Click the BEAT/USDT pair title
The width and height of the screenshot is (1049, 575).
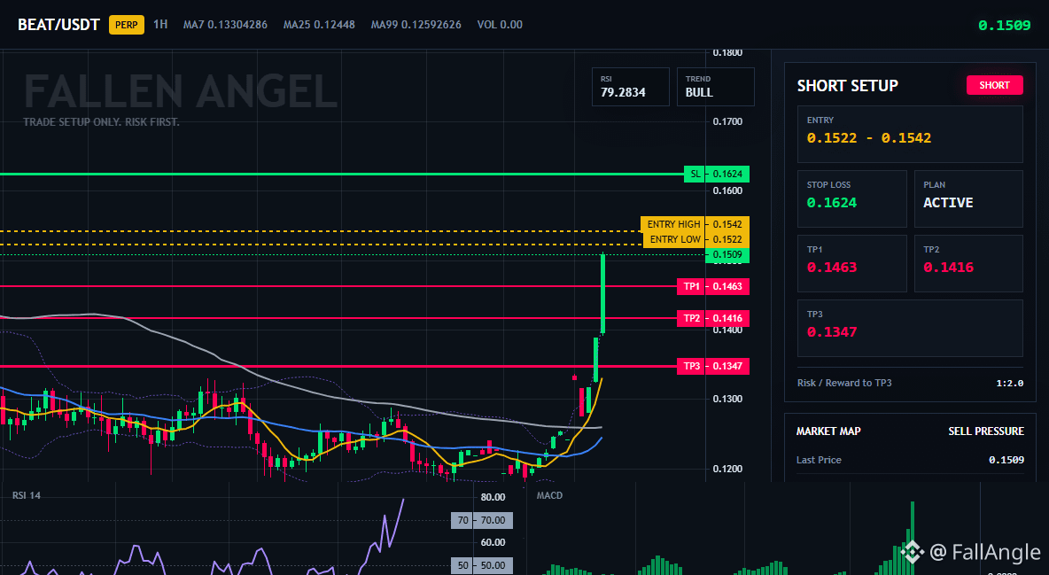(x=58, y=25)
